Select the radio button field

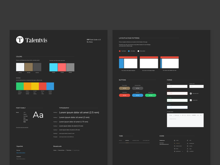[191, 94]
